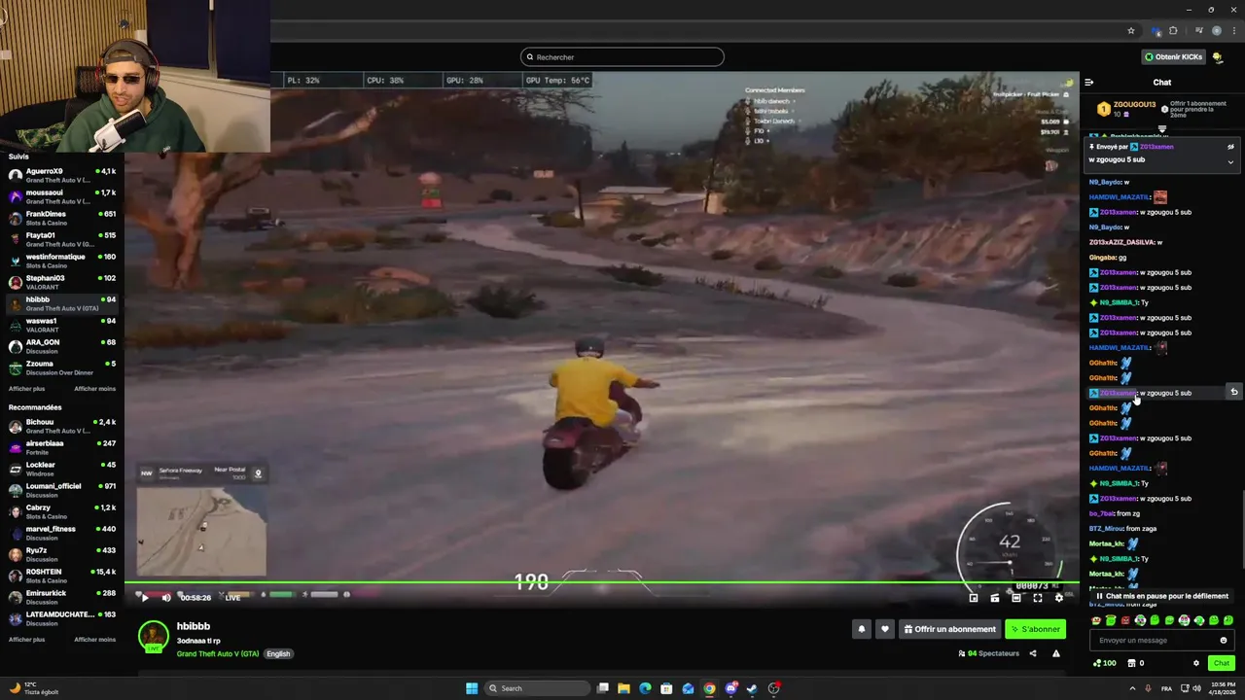Screen dimensions: 1245x700
Task: Click Afficher moins under Suivis
Action: pos(94,389)
